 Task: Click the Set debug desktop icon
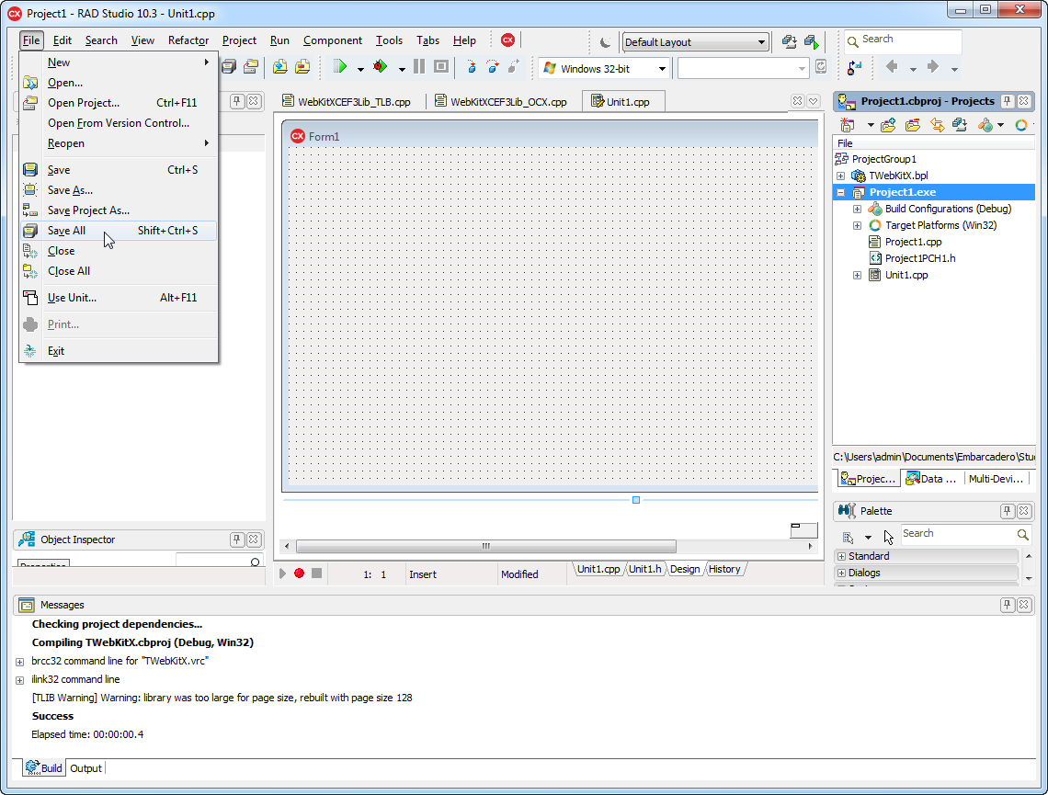click(x=812, y=42)
